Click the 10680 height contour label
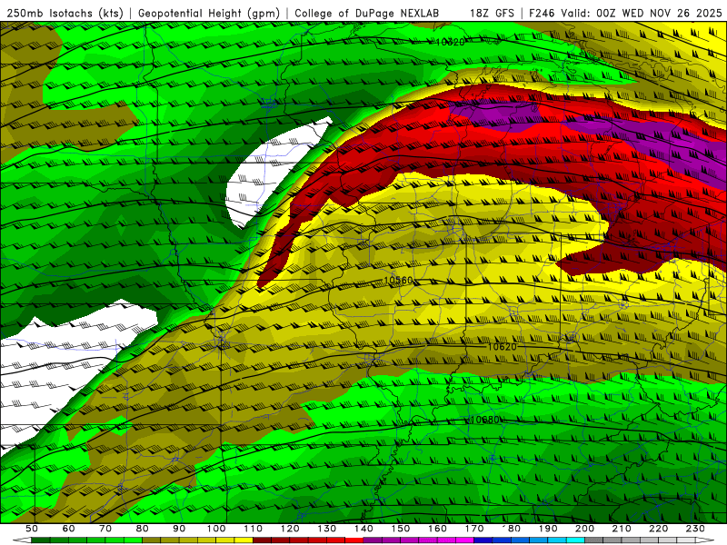Image resolution: width=727 pixels, height=545 pixels. pos(484,420)
